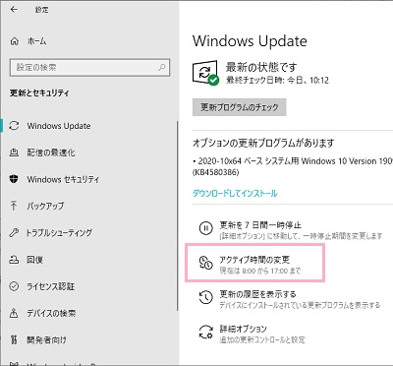Screen dimensions: 393x366
Task: Click the 最新の状態です status text
Action: [x=261, y=67]
